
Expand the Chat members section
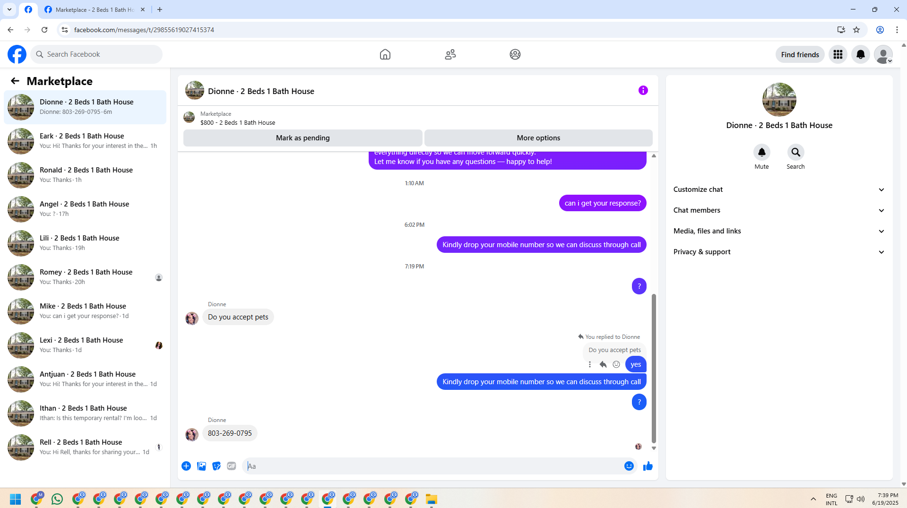click(x=779, y=210)
